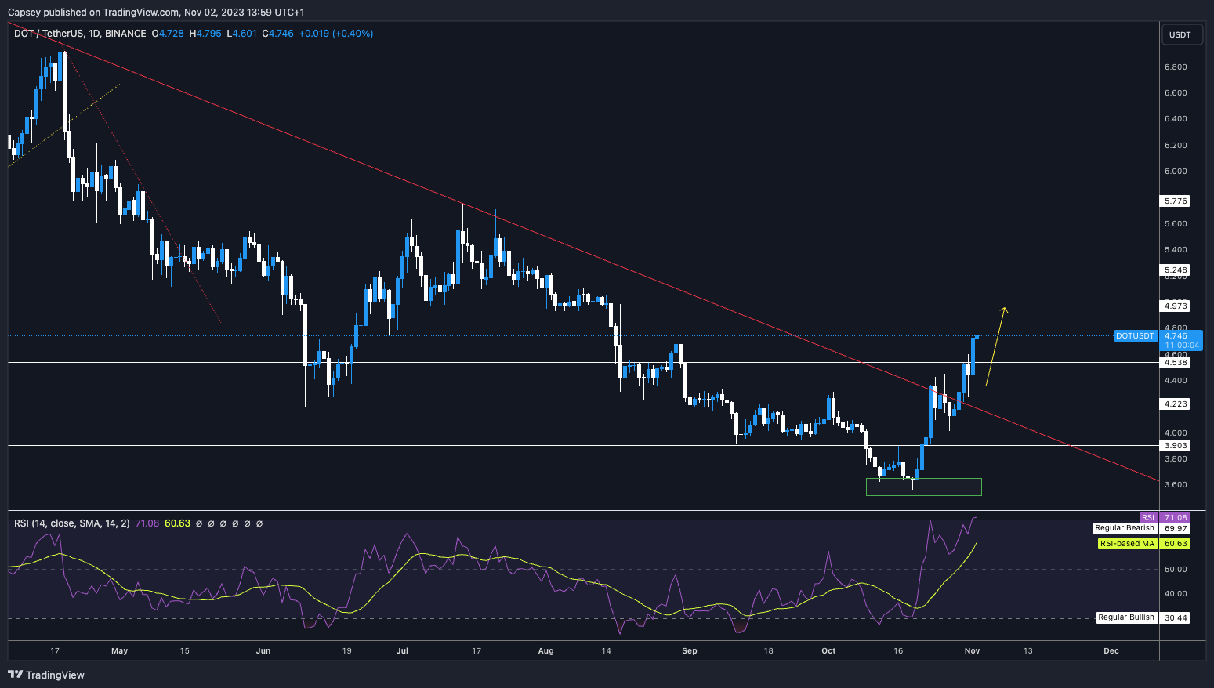Click the 4.223 dashed level price label
Screen dimensions: 1214x688
tap(1176, 404)
